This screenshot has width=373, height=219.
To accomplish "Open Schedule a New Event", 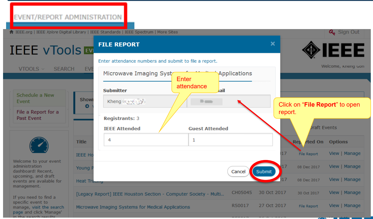I will pos(35,98).
